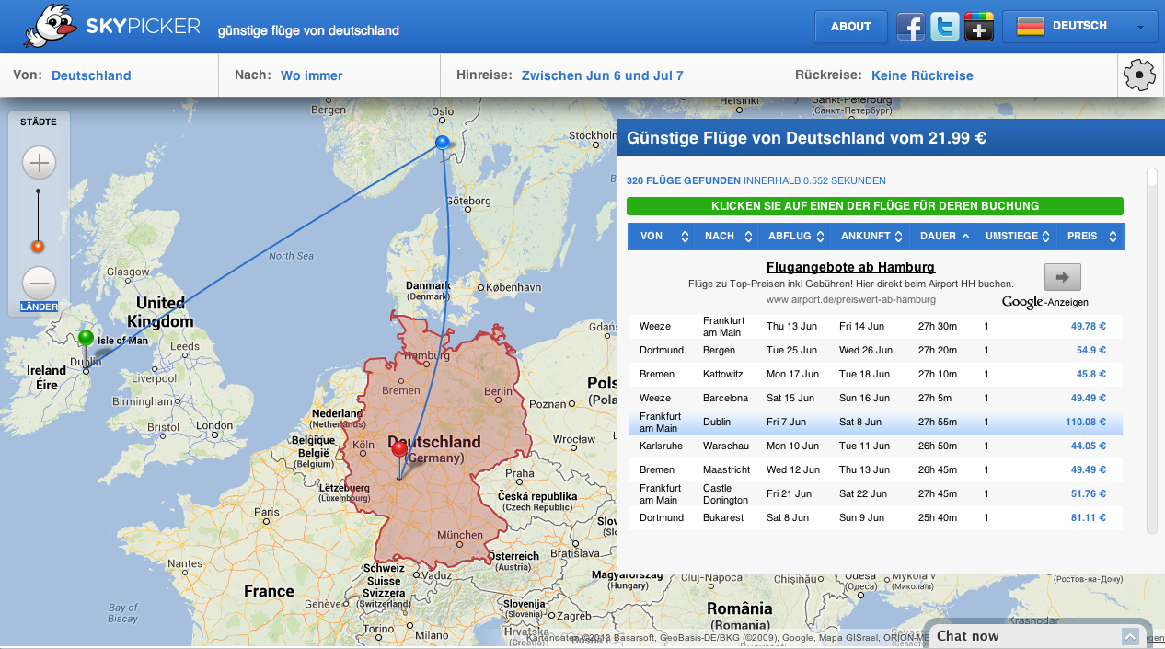This screenshot has height=649, width=1165.
Task: Switch map view to Städte
Action: tap(39, 122)
